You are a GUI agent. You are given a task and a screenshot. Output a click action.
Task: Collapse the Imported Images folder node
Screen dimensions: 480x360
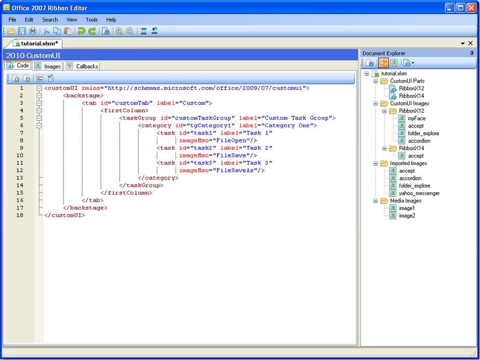tap(376, 164)
